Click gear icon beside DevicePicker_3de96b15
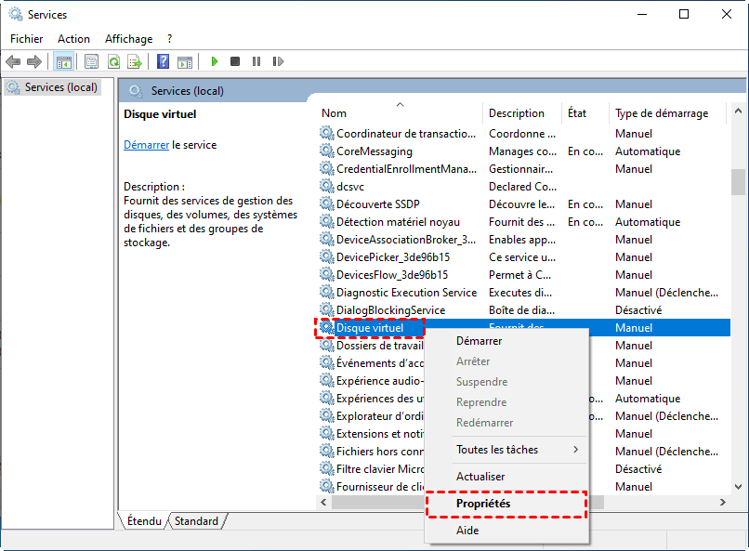Screen dimensions: 749x551 327,257
